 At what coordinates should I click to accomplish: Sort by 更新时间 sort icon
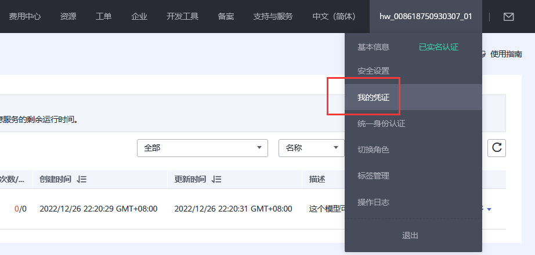click(x=216, y=179)
